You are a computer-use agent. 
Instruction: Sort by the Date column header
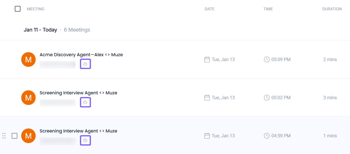(x=209, y=9)
